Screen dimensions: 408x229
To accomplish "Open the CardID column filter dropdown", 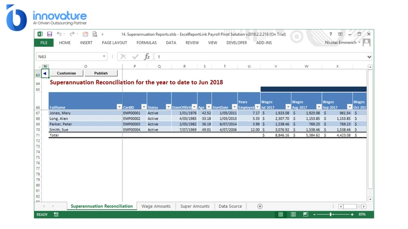I will (x=144, y=107).
